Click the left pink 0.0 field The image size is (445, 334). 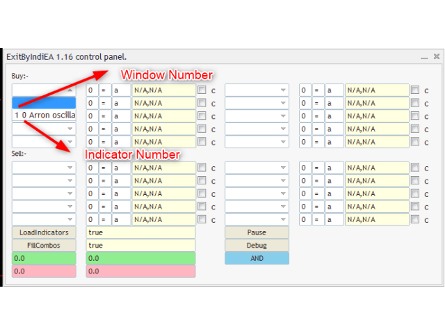coord(44,271)
